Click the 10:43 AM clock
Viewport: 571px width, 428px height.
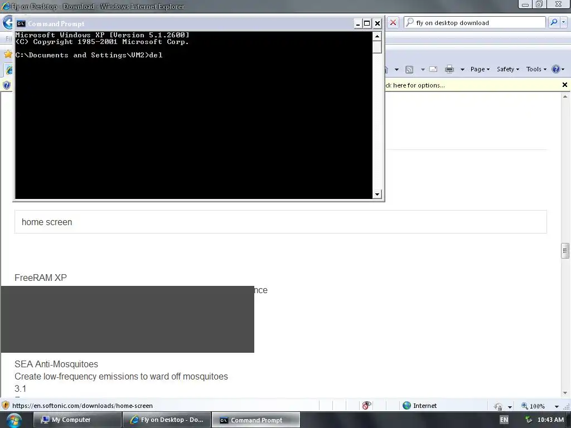550,420
